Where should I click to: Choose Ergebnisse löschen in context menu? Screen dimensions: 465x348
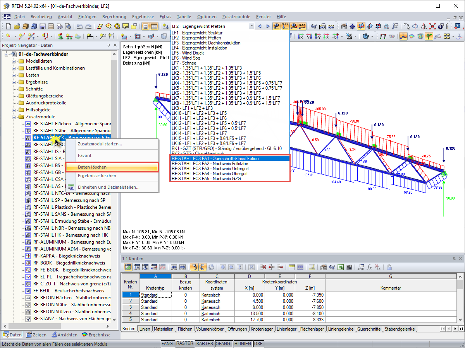(112, 176)
